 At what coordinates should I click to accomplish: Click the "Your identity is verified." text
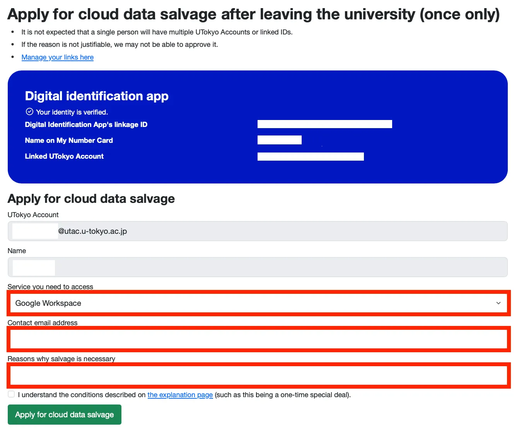[x=72, y=112]
